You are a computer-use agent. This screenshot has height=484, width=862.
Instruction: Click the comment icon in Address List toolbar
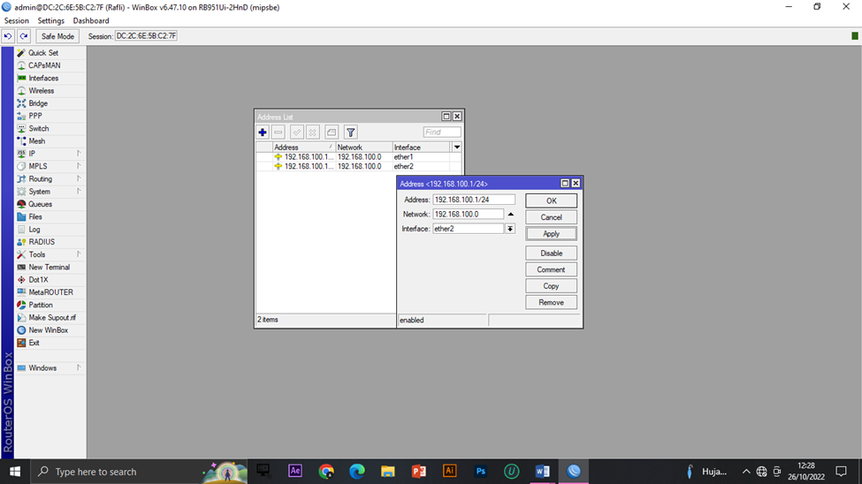(332, 132)
